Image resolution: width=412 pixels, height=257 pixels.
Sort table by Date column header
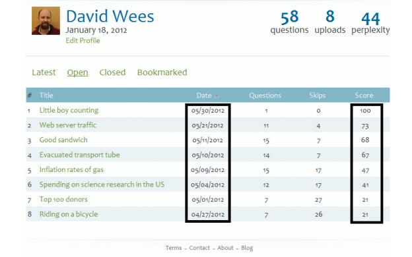(204, 96)
